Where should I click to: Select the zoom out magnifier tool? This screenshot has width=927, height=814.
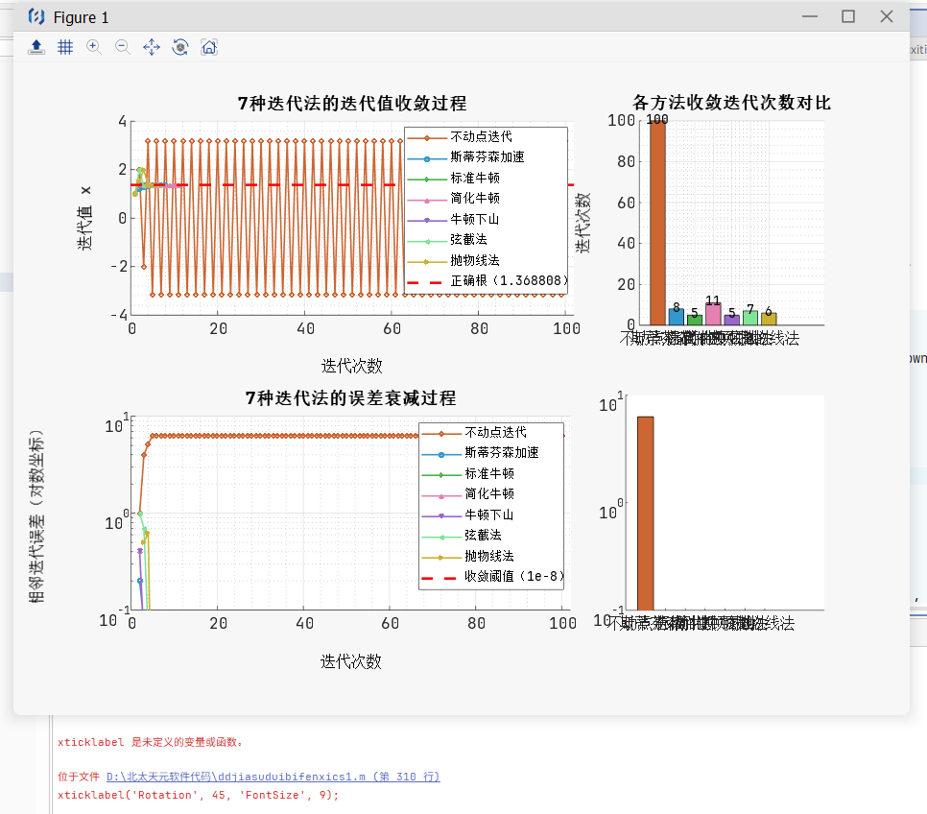(123, 47)
